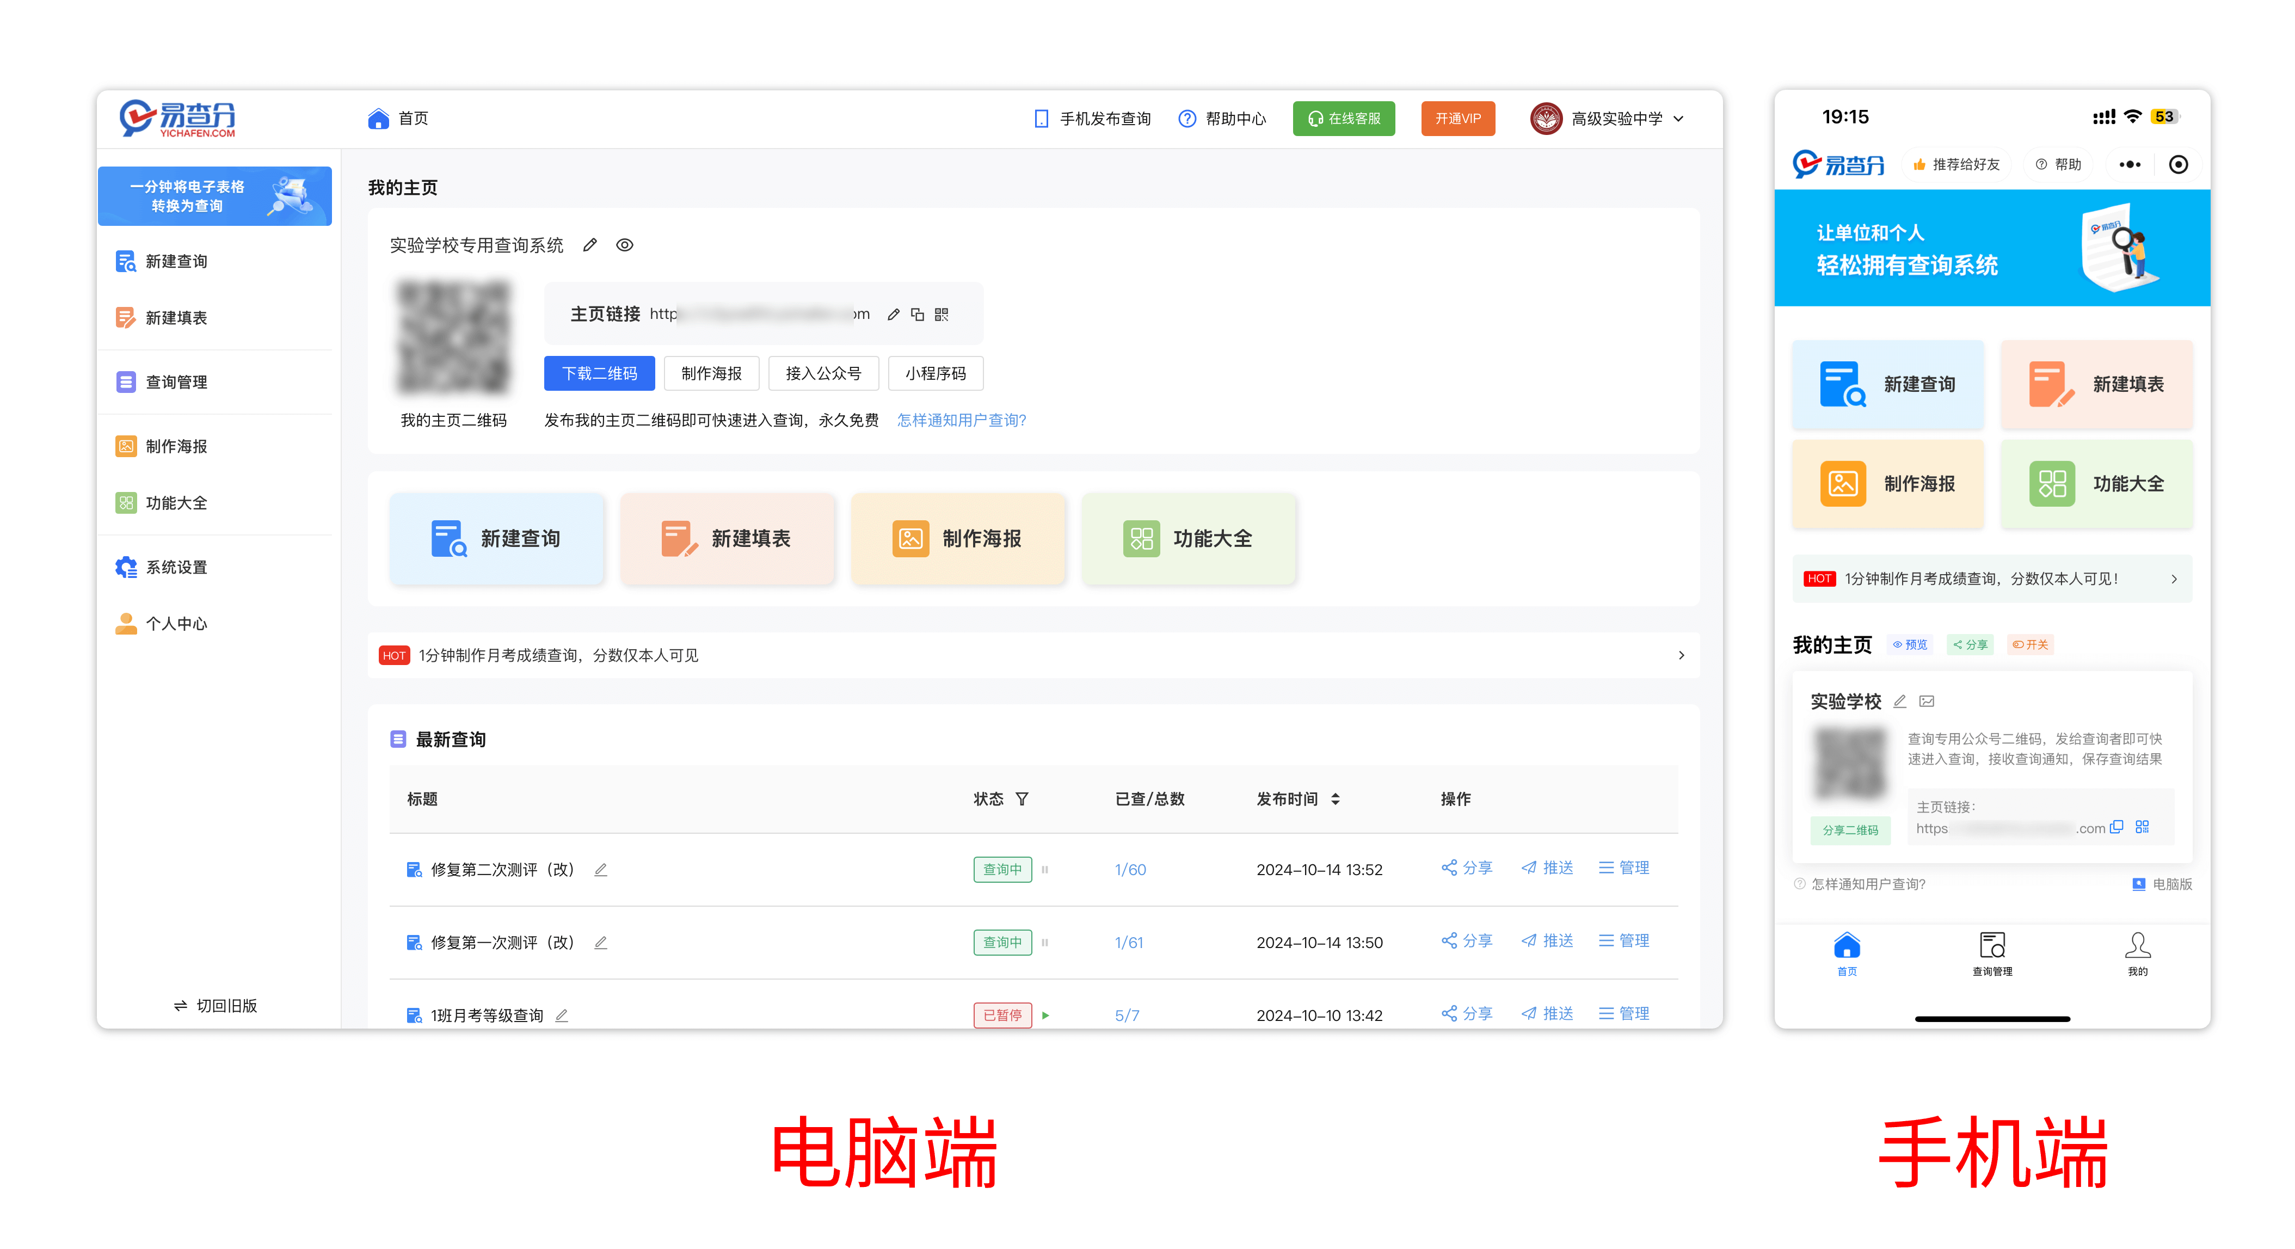Tap the mobile 预览 tag

[x=1910, y=645]
